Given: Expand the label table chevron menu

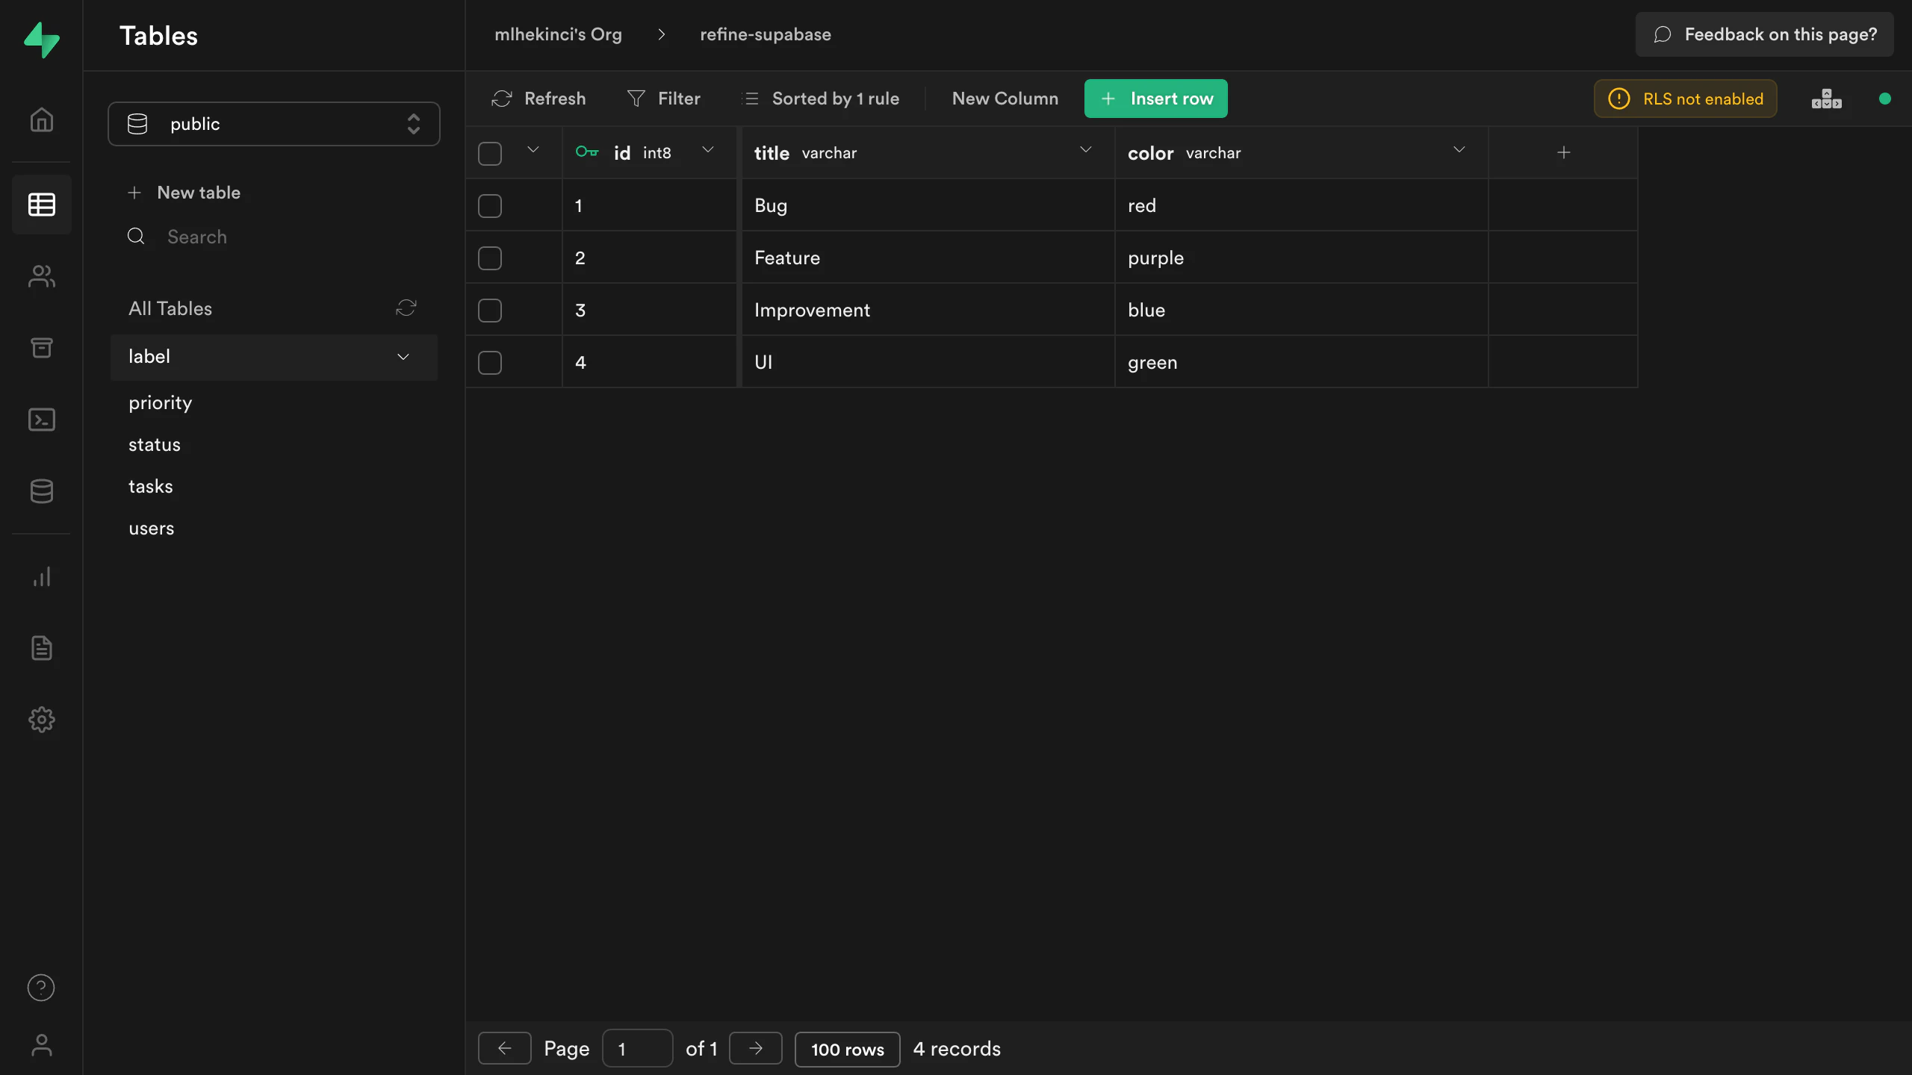Looking at the screenshot, I should point(403,357).
